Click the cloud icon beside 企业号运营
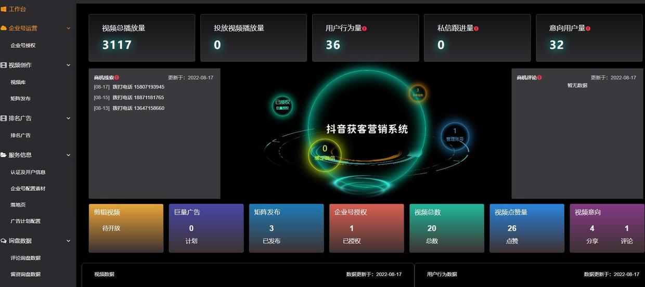The width and height of the screenshot is (645, 287). [x=4, y=28]
